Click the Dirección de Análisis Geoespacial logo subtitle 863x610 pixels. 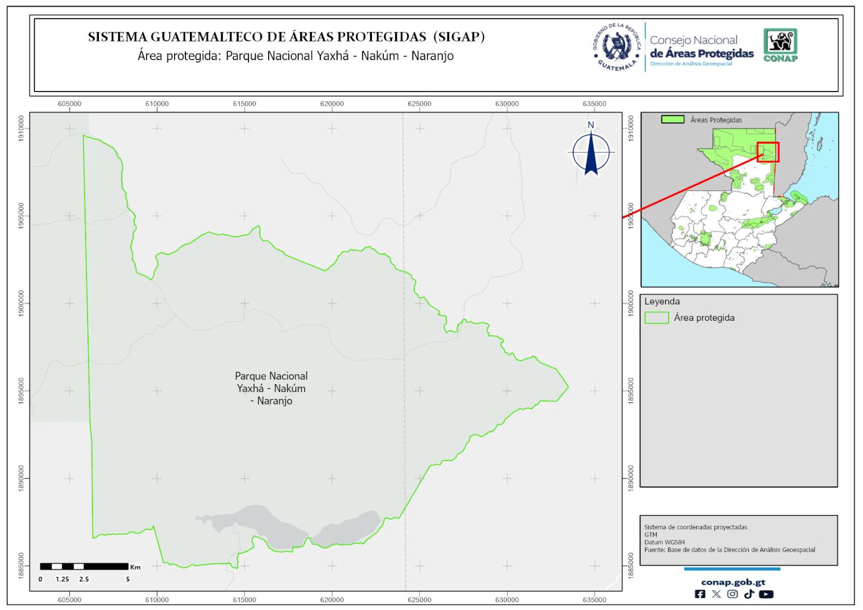click(x=691, y=64)
